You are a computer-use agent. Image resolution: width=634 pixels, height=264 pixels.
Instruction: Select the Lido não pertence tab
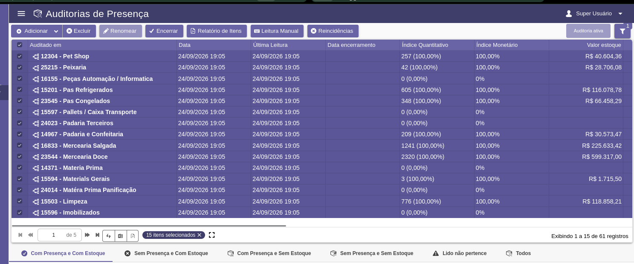click(460, 253)
